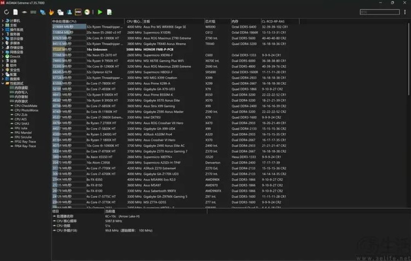Click the Refresh icon in the toolbar
411x261 pixels.
(6, 12)
